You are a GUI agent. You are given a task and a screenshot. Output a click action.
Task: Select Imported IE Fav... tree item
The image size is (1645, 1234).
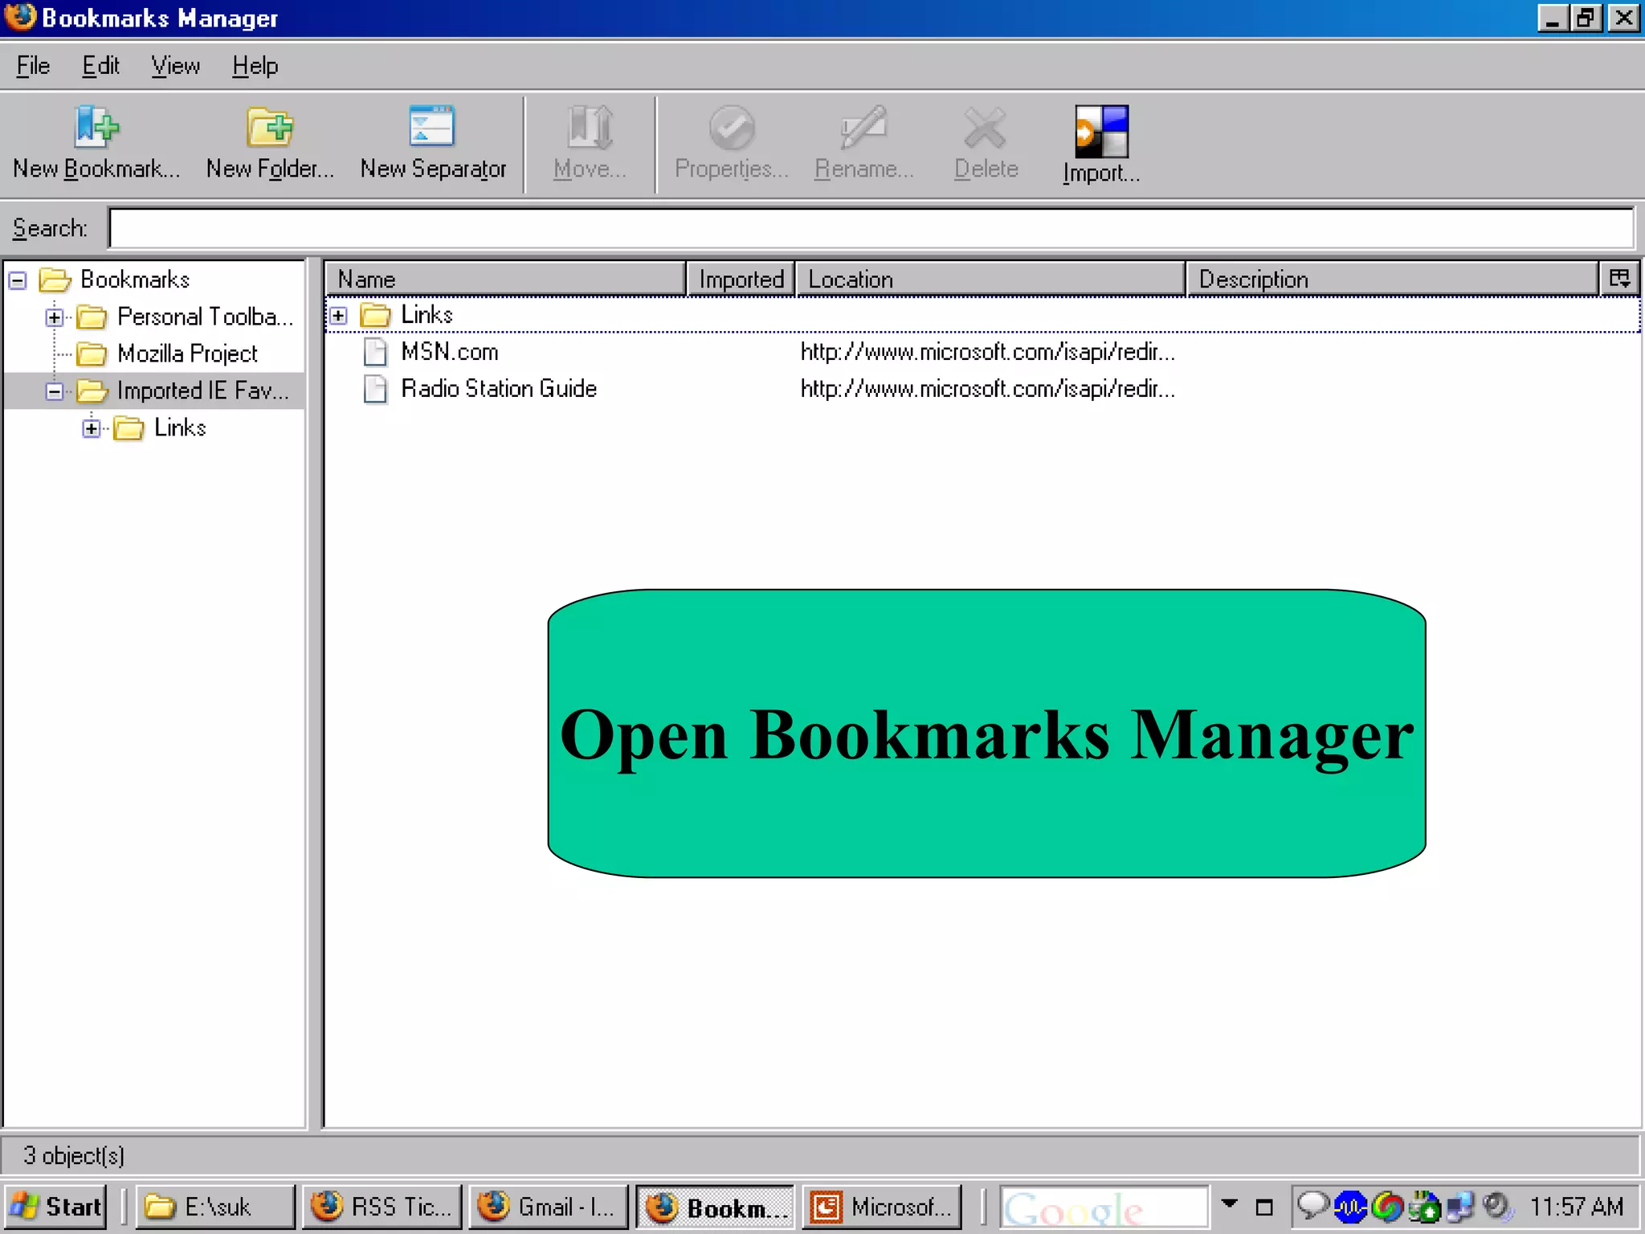(x=202, y=390)
